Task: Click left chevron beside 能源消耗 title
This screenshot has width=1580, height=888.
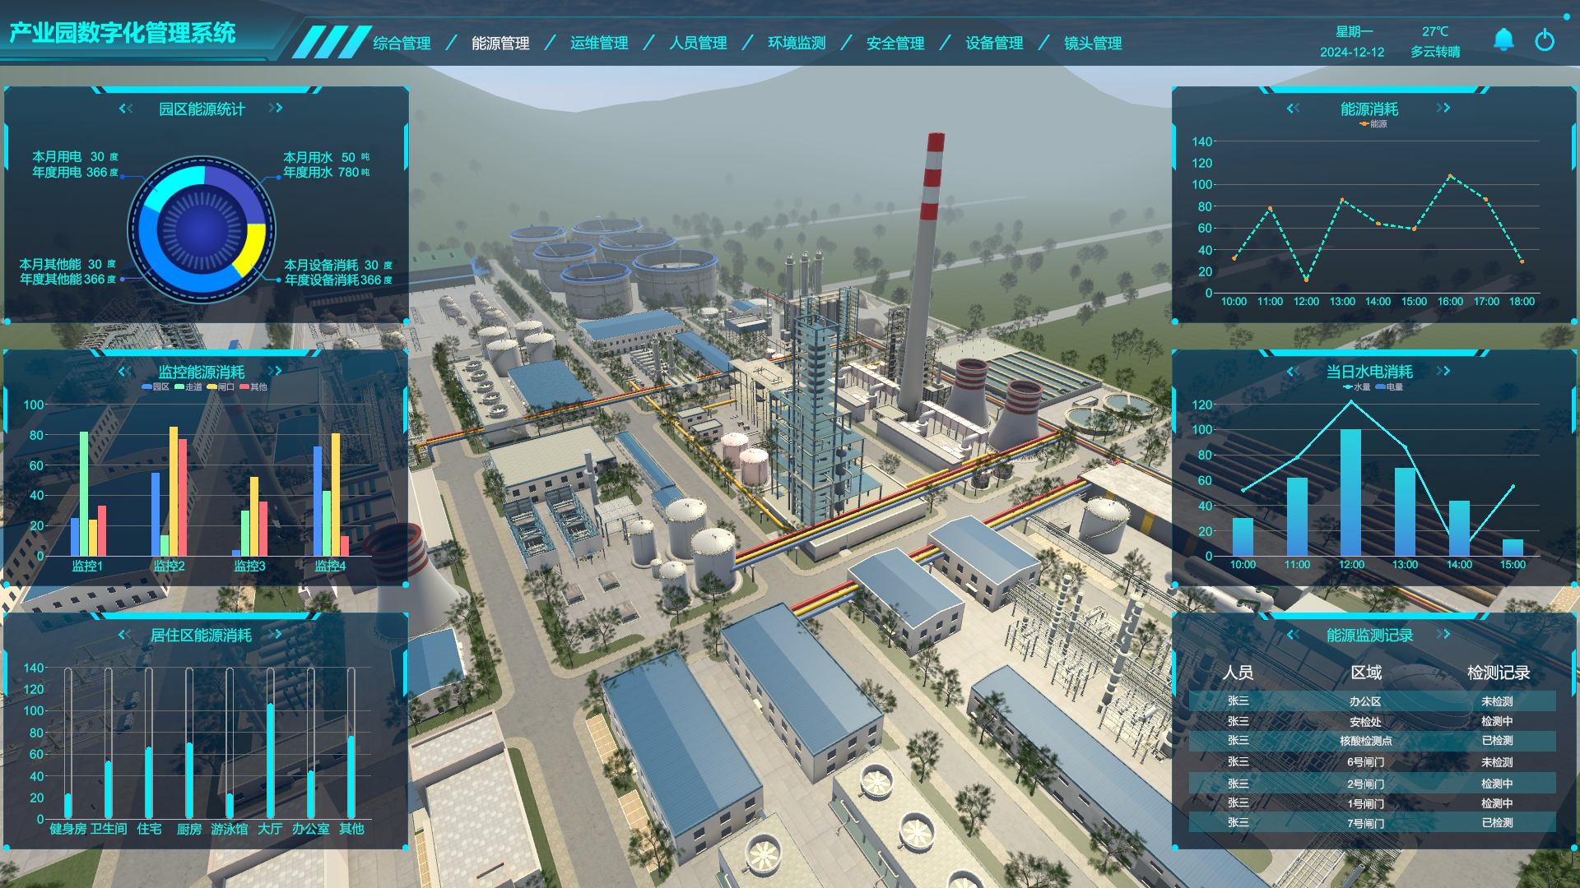Action: tap(1294, 109)
